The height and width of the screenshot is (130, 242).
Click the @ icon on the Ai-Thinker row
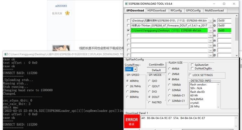click(214, 25)
